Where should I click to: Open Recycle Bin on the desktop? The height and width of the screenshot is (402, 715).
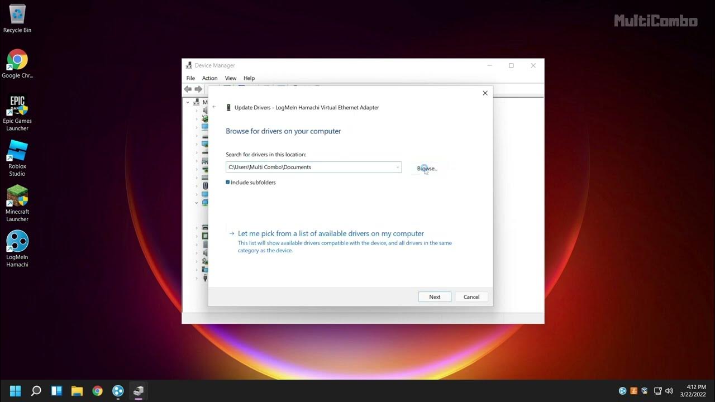pos(17,18)
